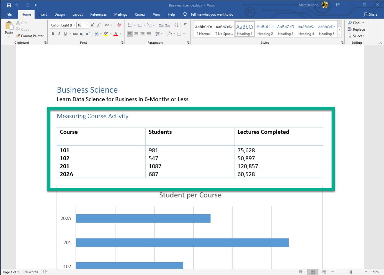Open the Paragraph settings dialog launcher
384x275 pixels.
(x=188, y=42)
